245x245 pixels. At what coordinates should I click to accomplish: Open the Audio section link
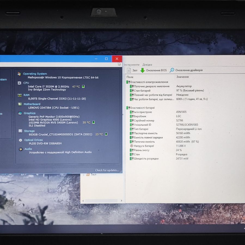28,149
